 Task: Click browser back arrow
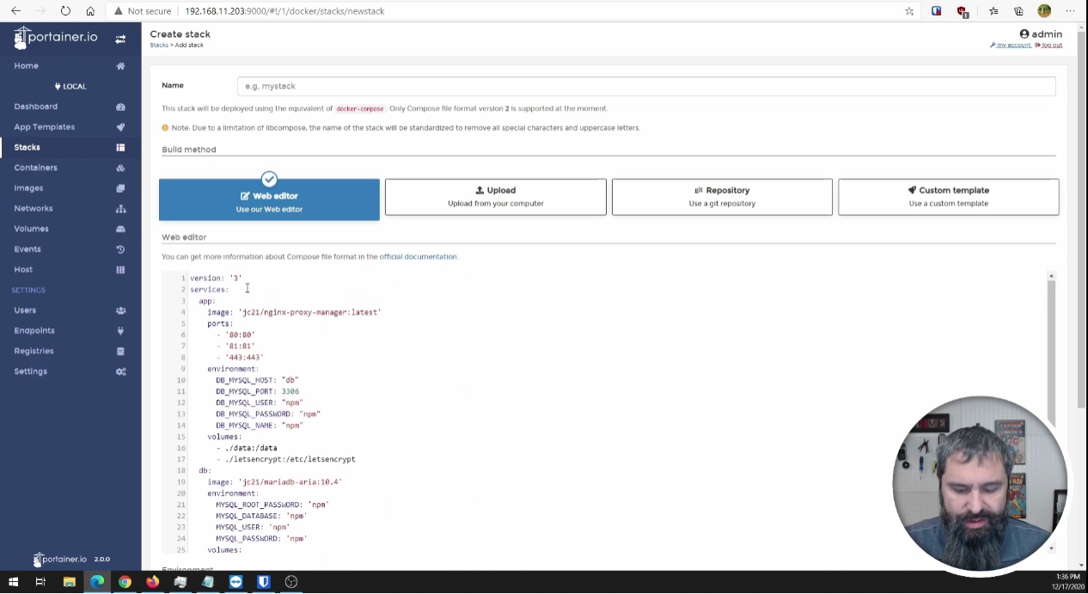point(15,11)
